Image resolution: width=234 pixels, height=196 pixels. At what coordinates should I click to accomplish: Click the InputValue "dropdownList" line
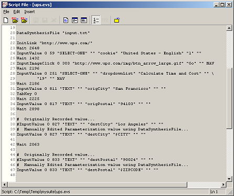[115, 74]
